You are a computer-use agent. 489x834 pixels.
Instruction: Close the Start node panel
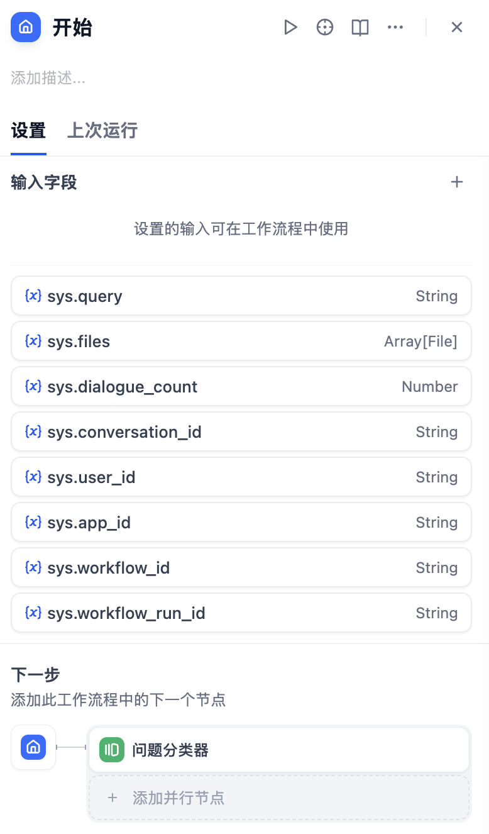click(457, 28)
